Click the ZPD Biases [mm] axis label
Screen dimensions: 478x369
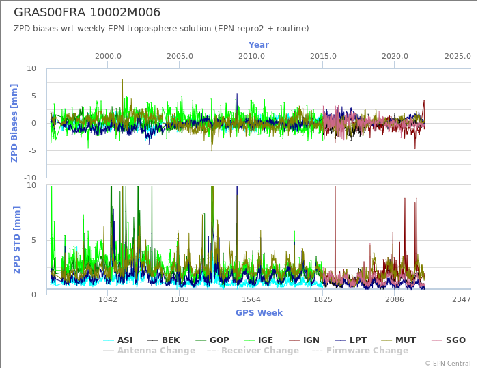coord(14,123)
